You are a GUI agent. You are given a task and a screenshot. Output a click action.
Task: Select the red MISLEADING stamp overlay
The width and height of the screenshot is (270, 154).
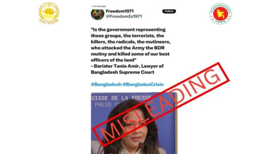161,104
